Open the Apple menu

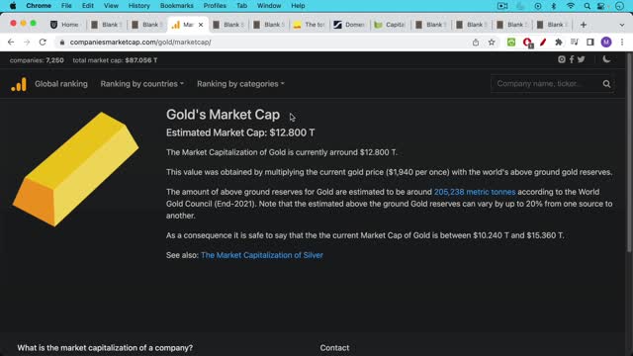13,6
